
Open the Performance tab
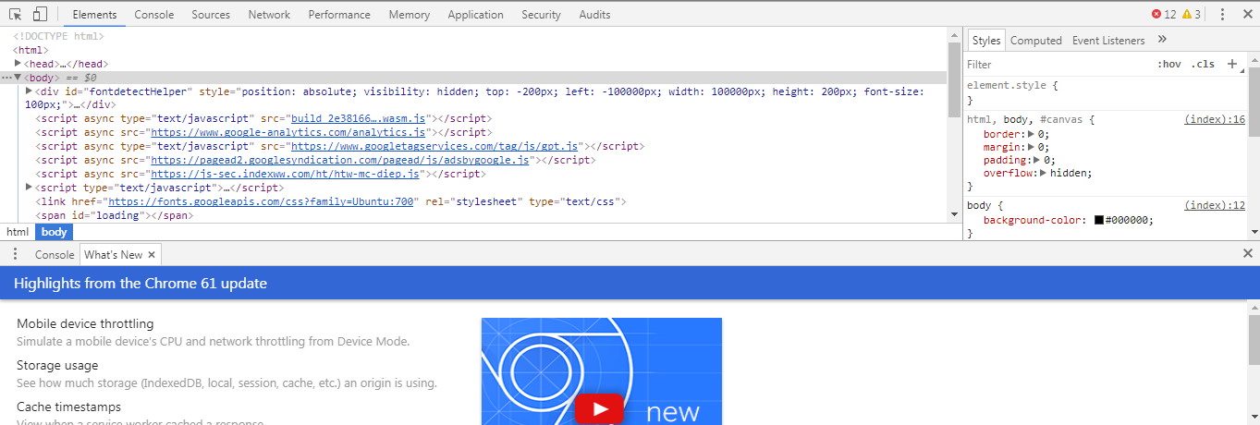click(339, 15)
